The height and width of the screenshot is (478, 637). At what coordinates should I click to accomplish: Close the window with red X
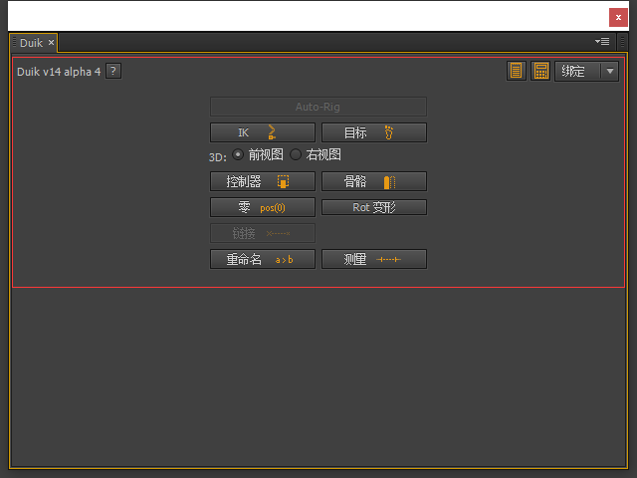click(618, 18)
